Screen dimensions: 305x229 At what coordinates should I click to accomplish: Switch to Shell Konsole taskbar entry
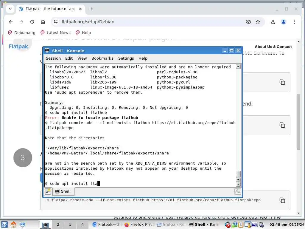point(204,225)
